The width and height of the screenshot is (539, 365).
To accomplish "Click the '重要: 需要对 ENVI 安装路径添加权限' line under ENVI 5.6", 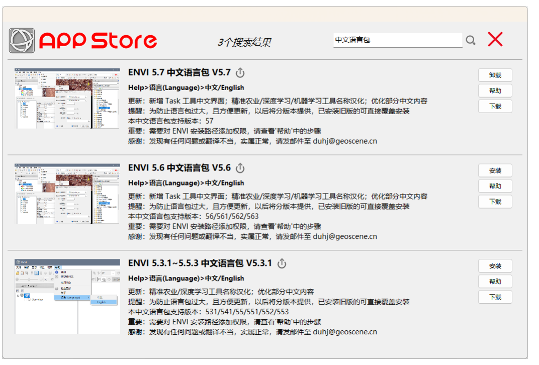I will (x=224, y=227).
